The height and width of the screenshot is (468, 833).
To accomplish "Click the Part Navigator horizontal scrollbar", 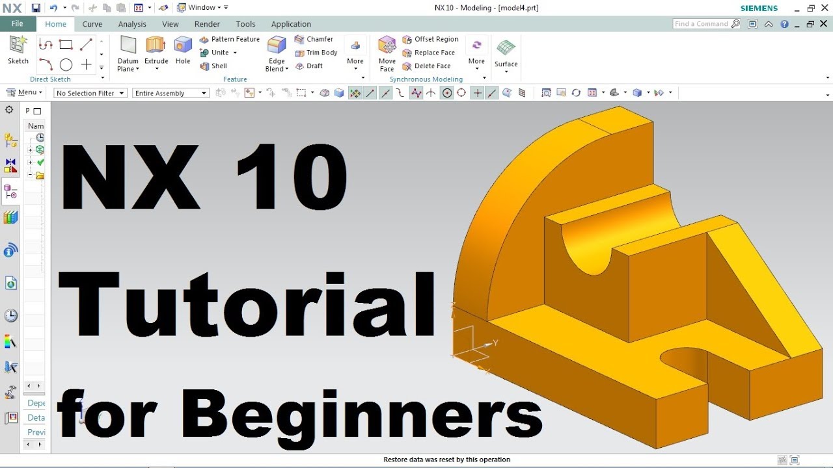I will click(34, 385).
